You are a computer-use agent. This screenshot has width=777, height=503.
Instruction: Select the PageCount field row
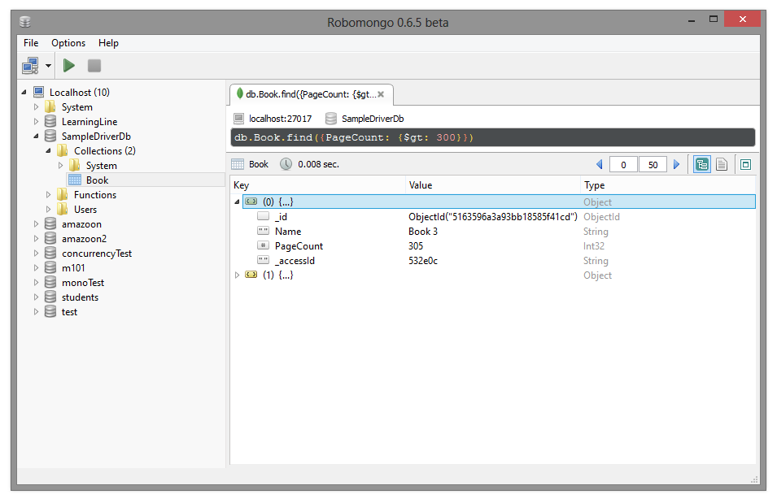[x=299, y=246]
